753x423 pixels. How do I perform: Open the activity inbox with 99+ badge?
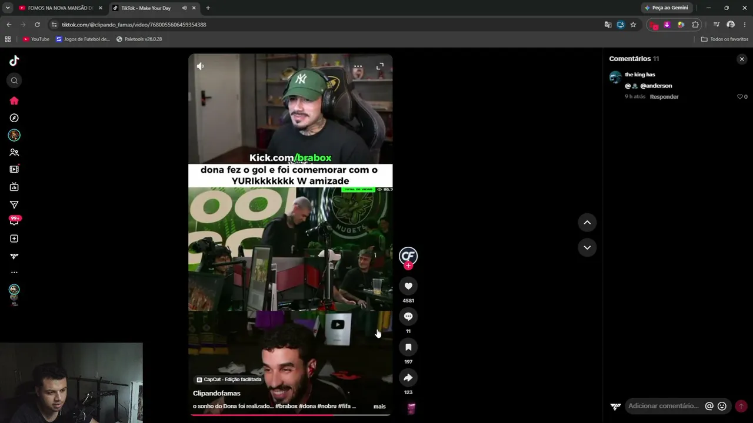tap(14, 220)
